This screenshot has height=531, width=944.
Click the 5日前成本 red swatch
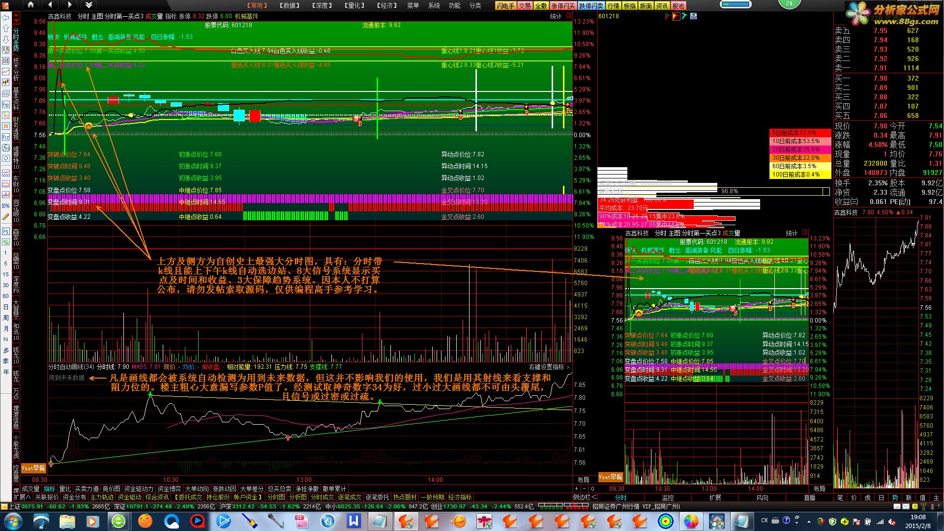[x=800, y=133]
